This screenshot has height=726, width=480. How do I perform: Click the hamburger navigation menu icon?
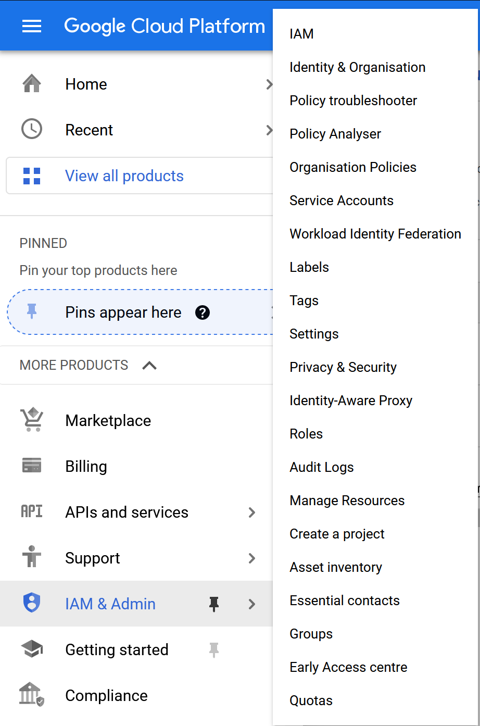pyautogui.click(x=32, y=26)
